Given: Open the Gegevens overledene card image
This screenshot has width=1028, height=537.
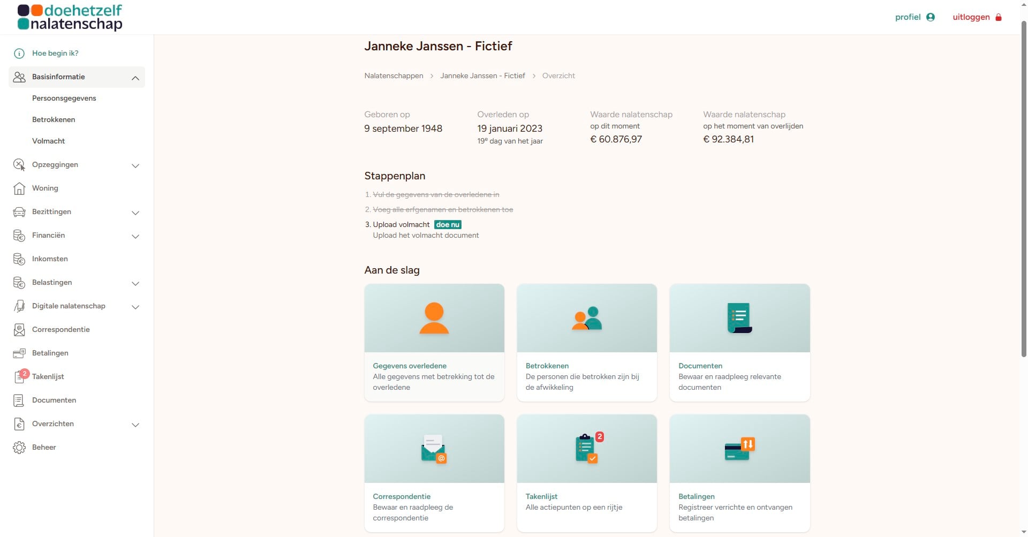Looking at the screenshot, I should [x=434, y=318].
